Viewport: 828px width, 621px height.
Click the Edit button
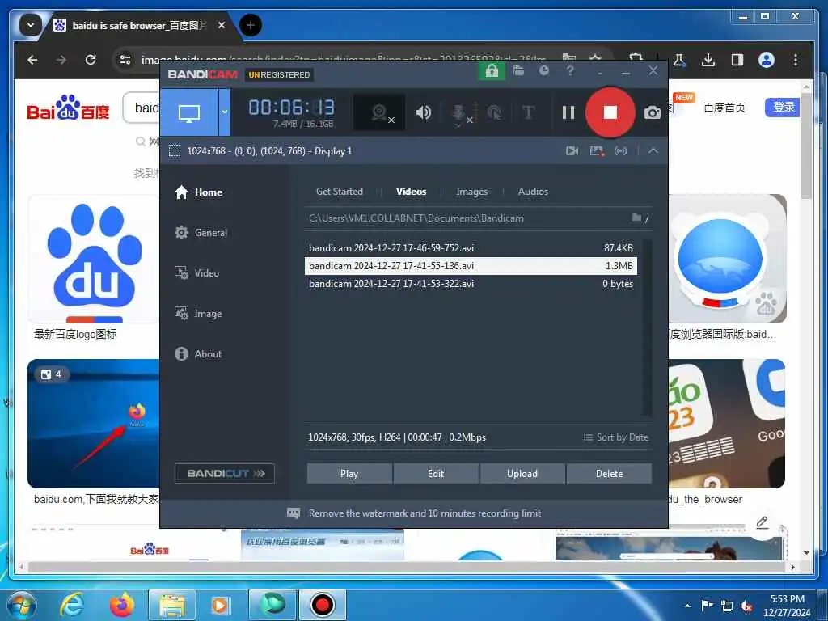436,474
